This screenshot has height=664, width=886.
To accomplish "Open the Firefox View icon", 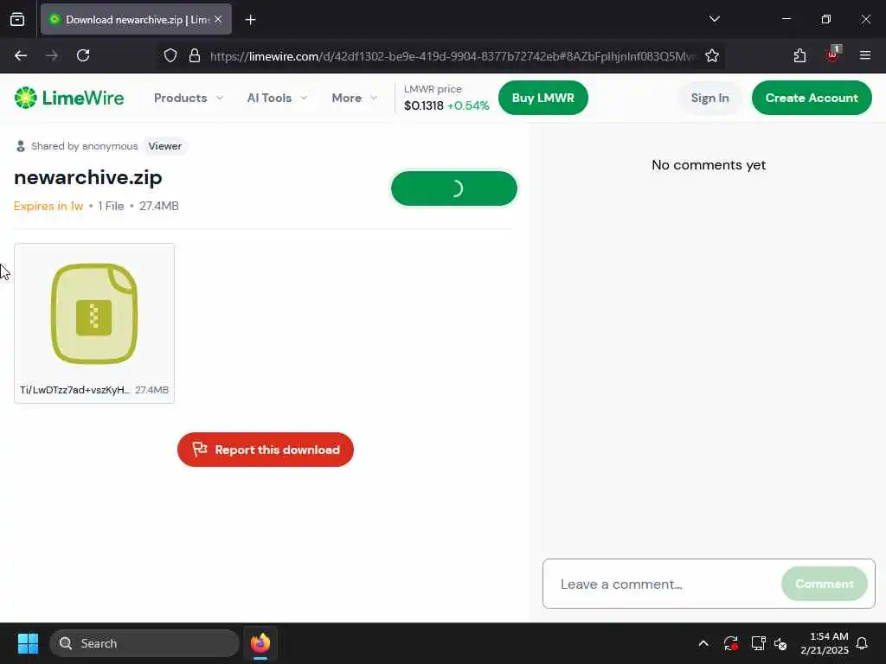I will [17, 19].
